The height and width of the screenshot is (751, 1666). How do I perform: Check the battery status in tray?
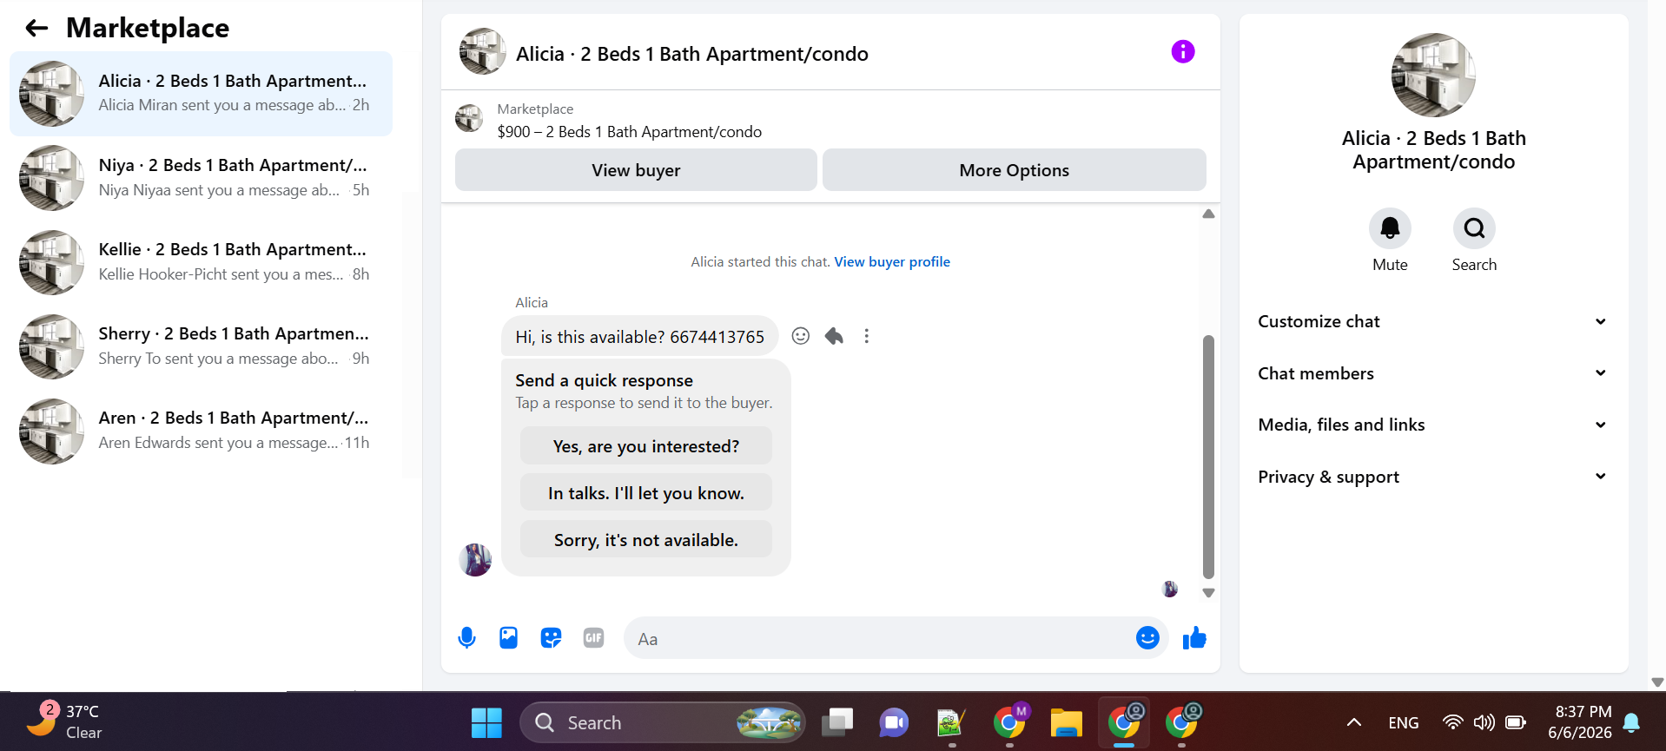pyautogui.click(x=1516, y=722)
